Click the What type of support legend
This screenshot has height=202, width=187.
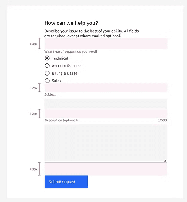coord(71,51)
